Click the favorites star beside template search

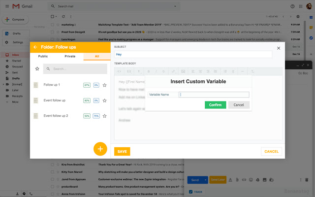pyautogui.click(x=37, y=69)
